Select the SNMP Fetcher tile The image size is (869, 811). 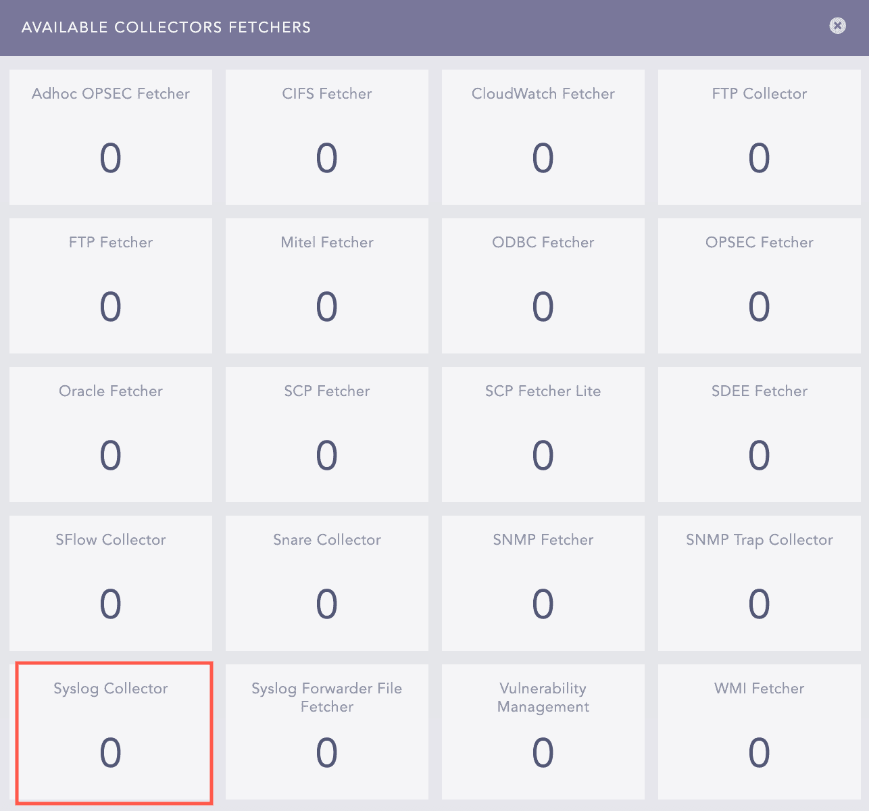pos(543,583)
